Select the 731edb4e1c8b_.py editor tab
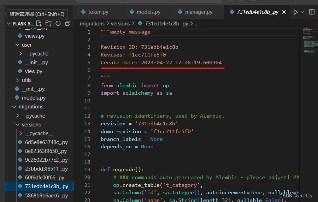 (x=258, y=12)
